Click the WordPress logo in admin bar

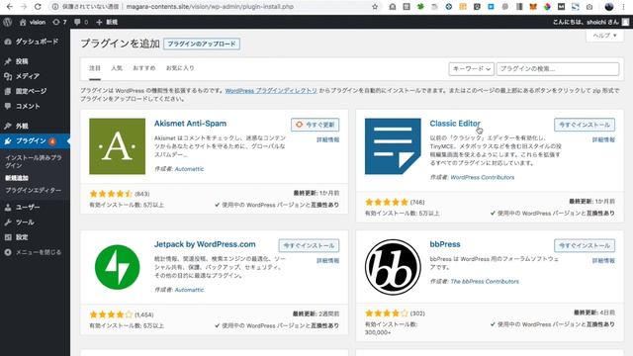click(7, 22)
